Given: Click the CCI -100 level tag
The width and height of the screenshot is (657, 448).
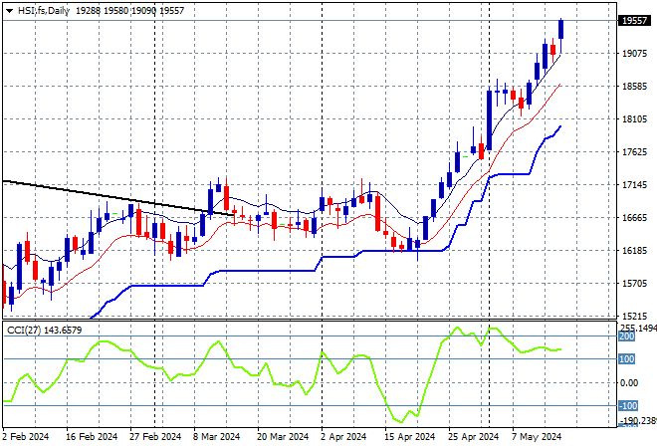Looking at the screenshot, I should point(628,405).
